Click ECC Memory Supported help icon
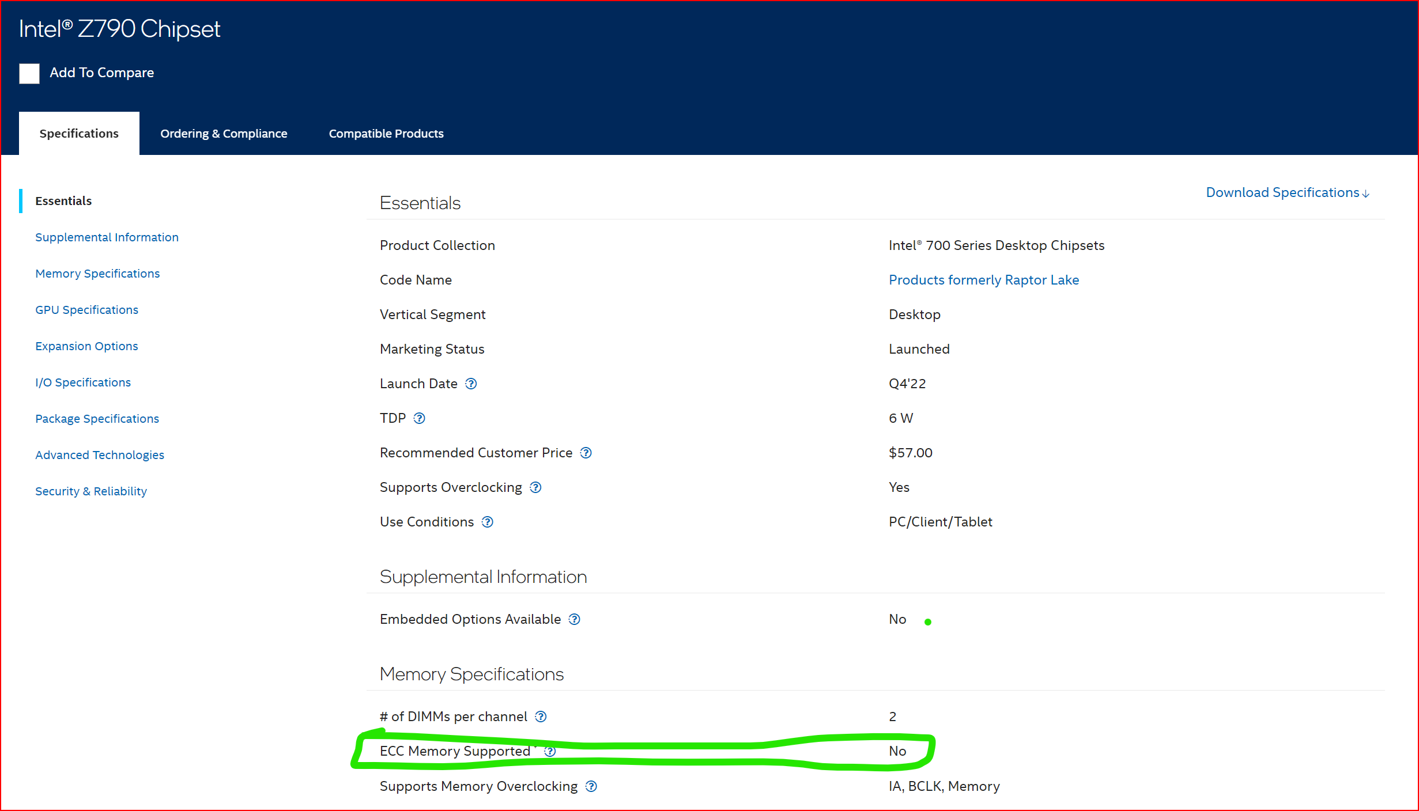 550,751
